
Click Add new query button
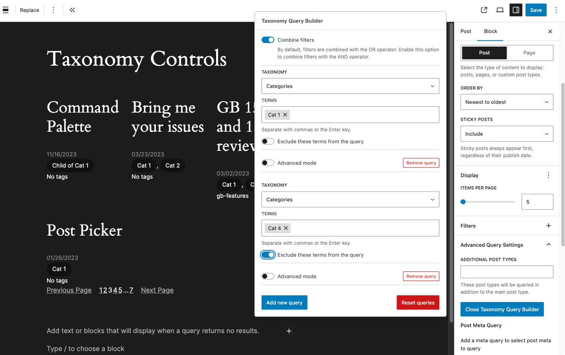[x=284, y=302]
